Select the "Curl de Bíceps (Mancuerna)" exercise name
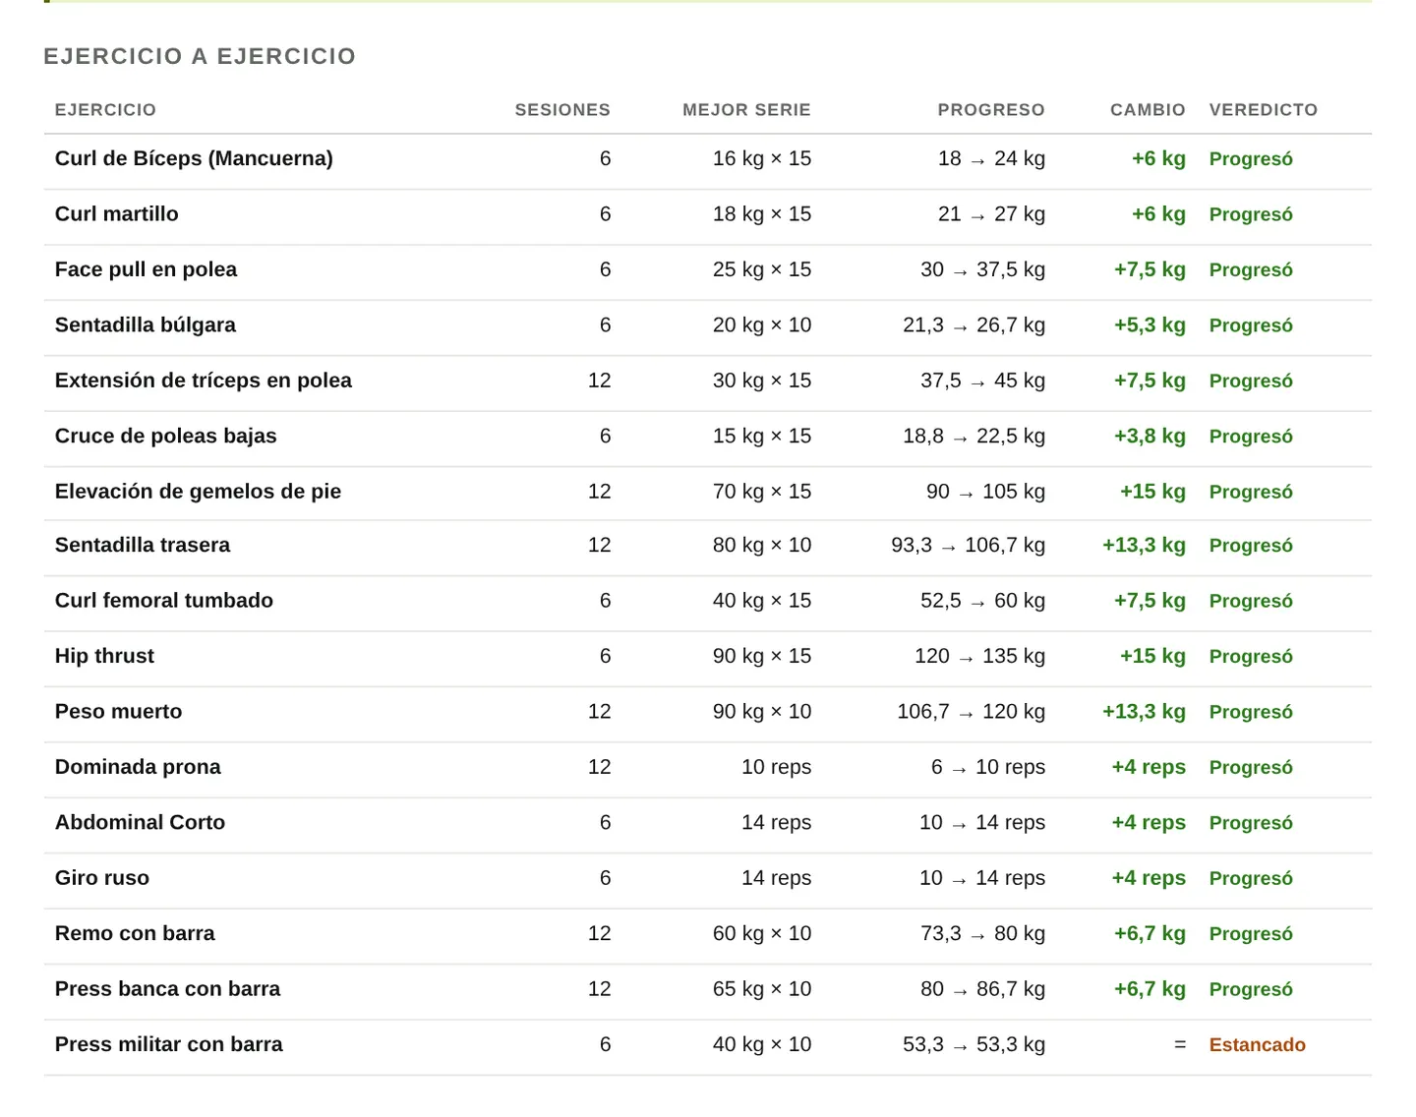Viewport: 1416px width, 1117px height. (194, 158)
